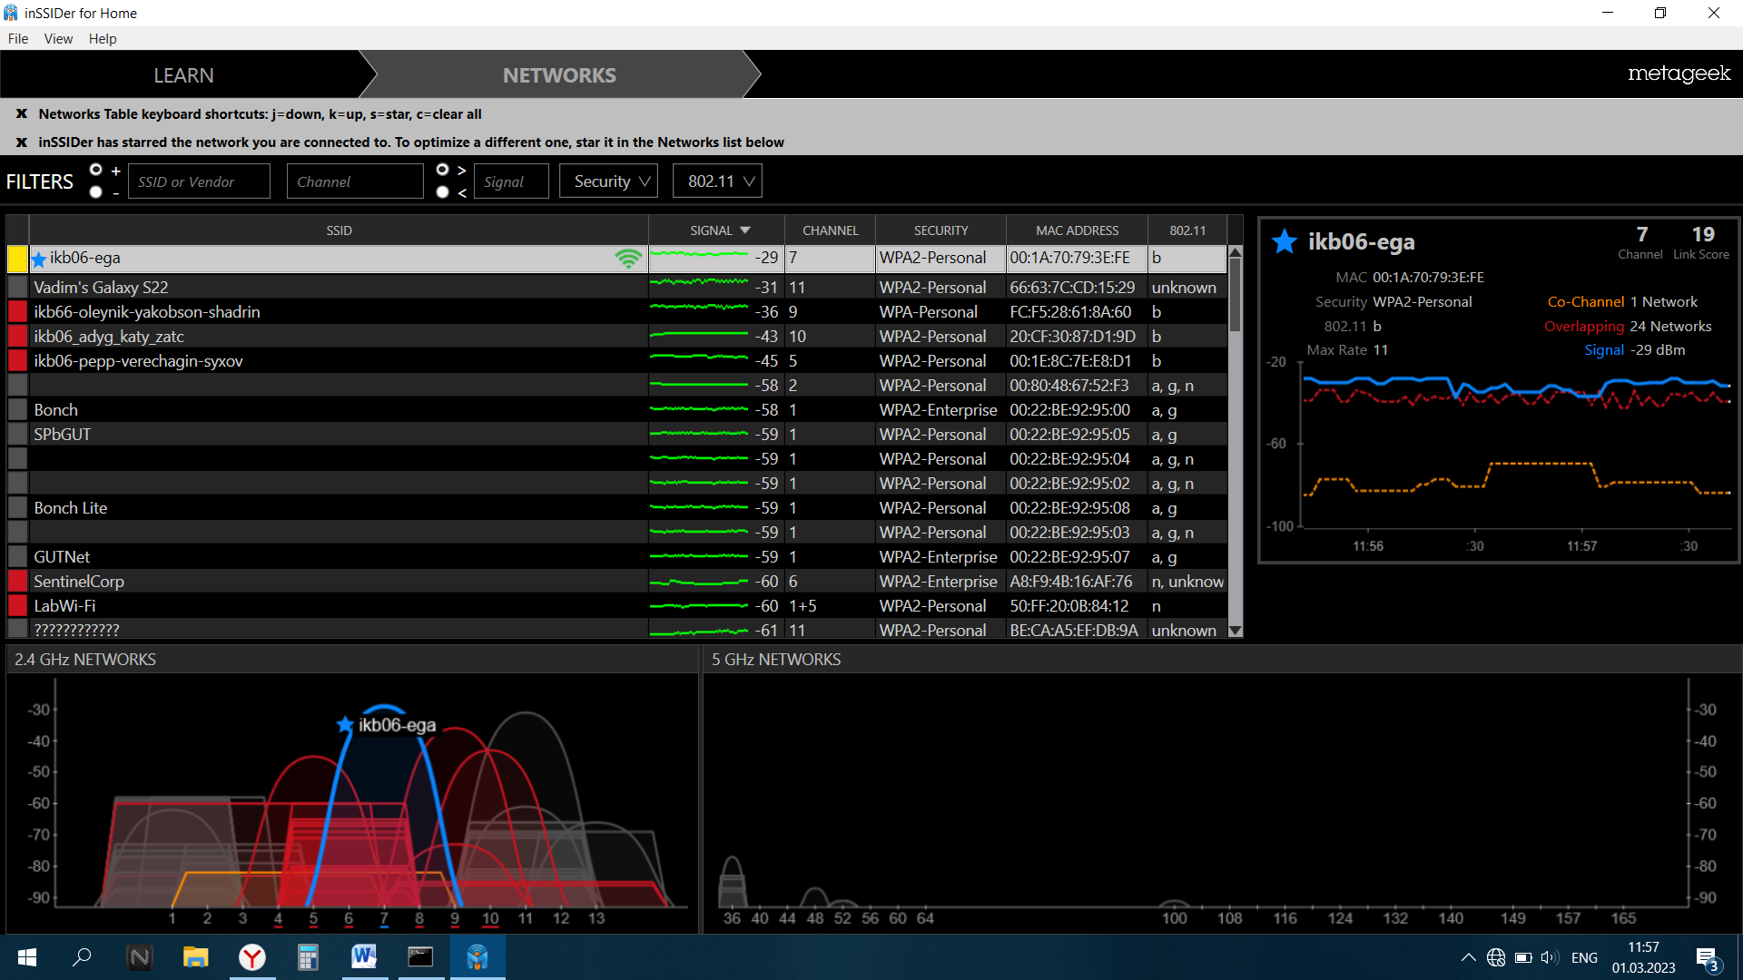The height and width of the screenshot is (980, 1743).
Task: Toggle the color box for GUTNet network
Action: (17, 557)
